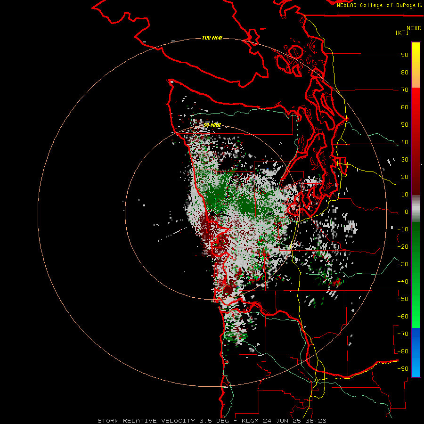Click the 40 value on velocity scale

405,142
